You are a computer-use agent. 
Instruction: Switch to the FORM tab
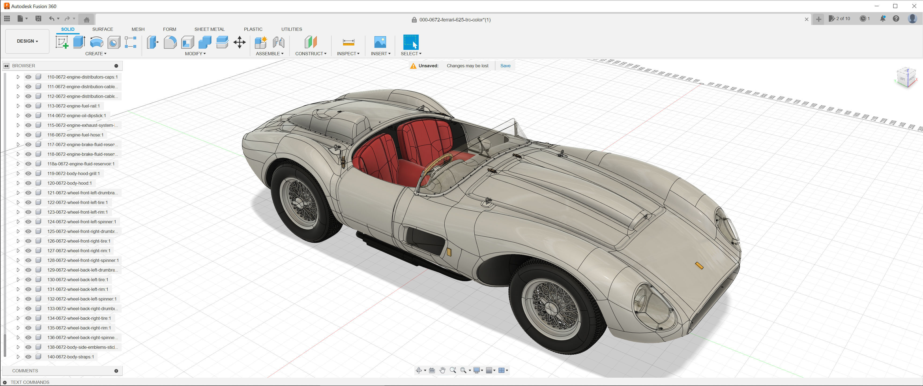tap(170, 29)
